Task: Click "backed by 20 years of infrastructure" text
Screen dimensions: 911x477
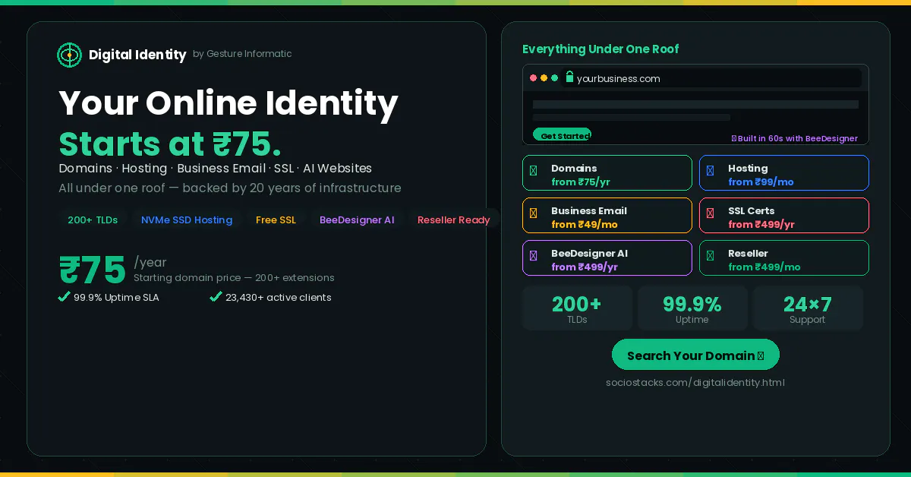Action: pyautogui.click(x=292, y=188)
